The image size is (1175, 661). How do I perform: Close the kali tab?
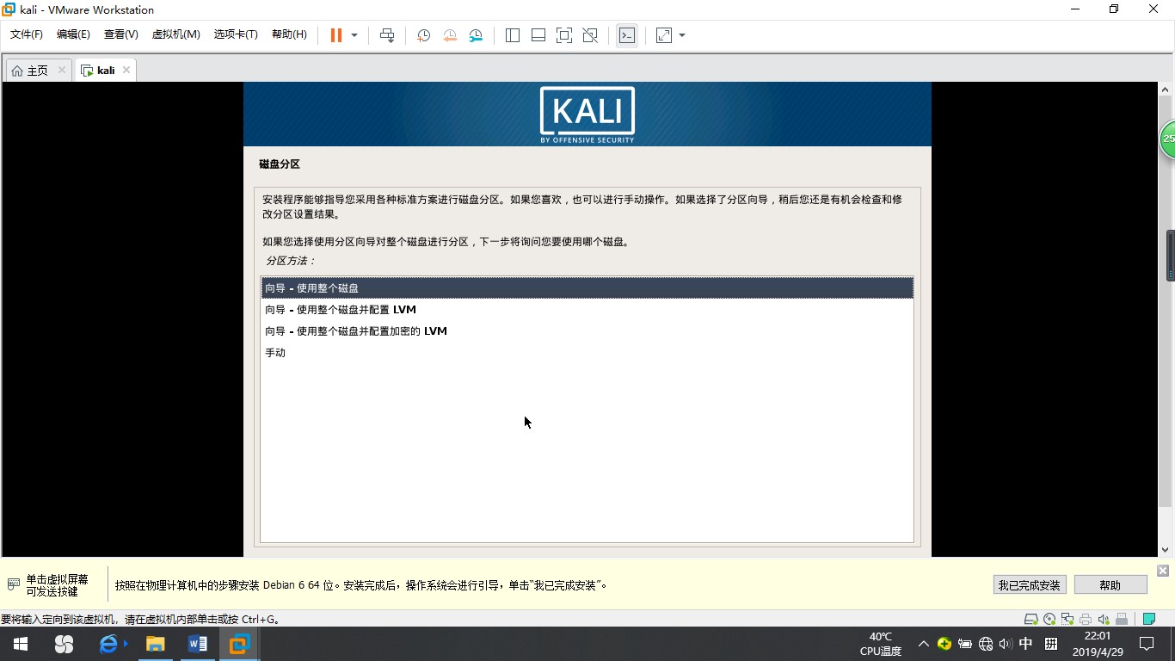[x=126, y=70]
